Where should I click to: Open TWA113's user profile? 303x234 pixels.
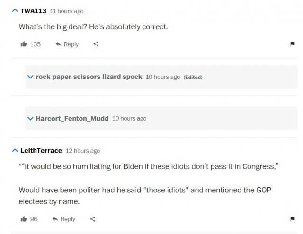(x=33, y=11)
